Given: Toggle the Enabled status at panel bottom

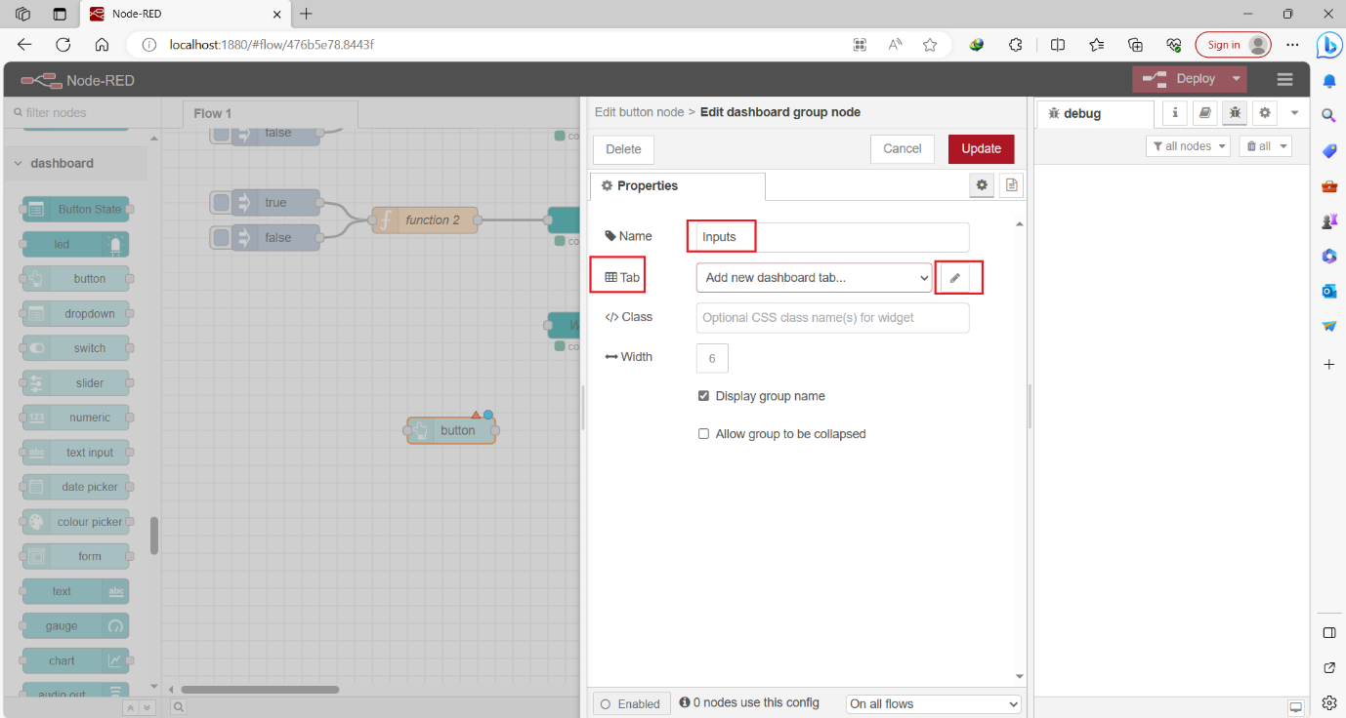Looking at the screenshot, I should [631, 702].
